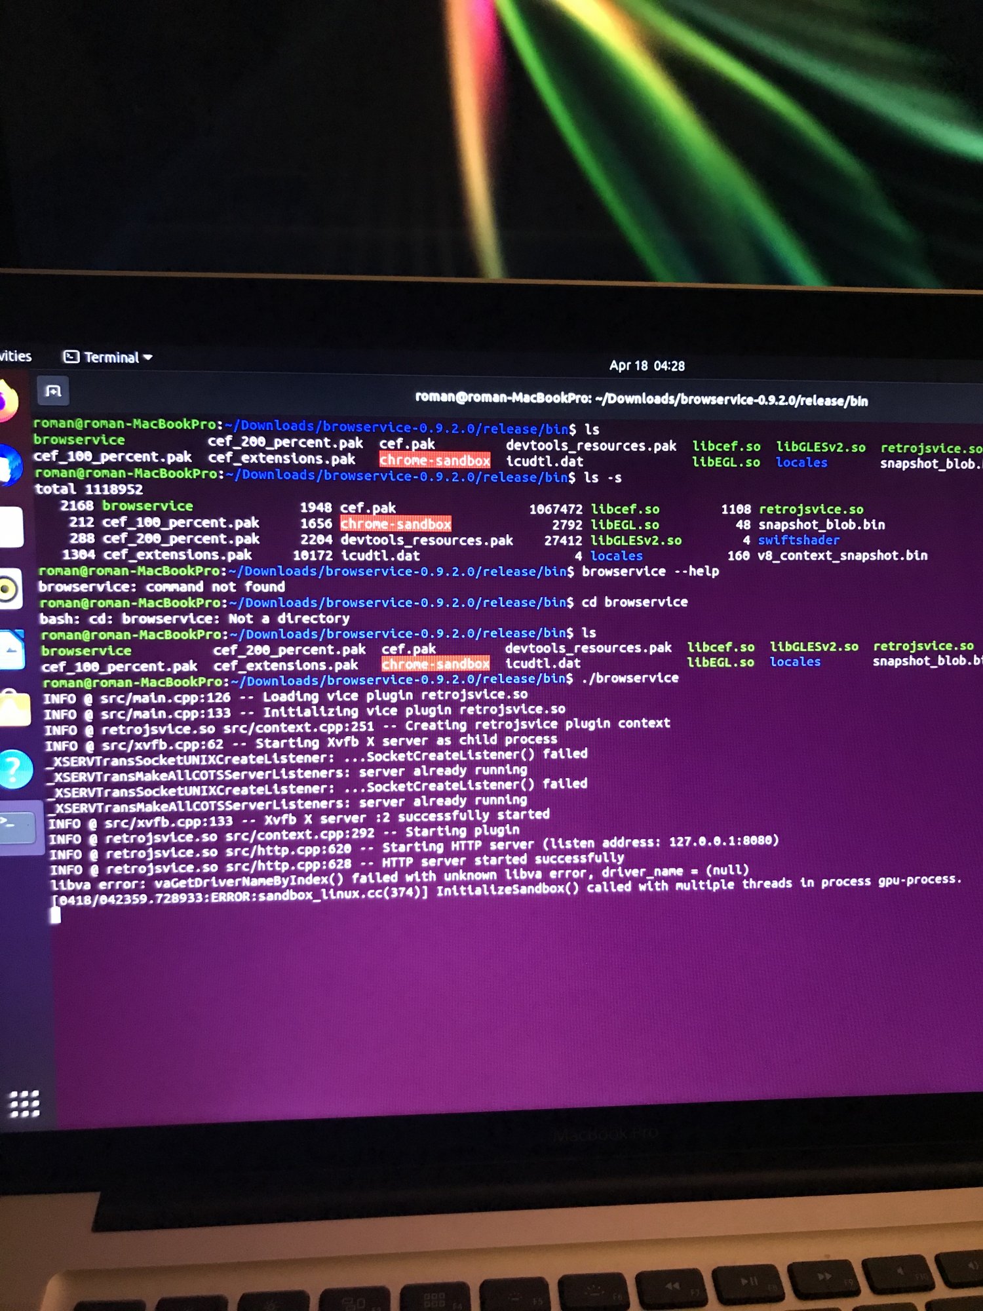Open LibreOffice Writer from the dock
Screen dimensions: 983x1311
tap(12, 649)
